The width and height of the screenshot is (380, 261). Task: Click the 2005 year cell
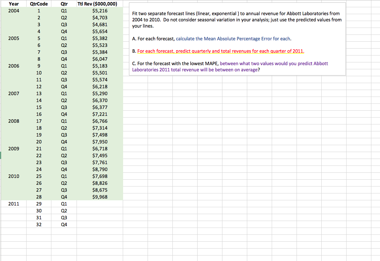coord(13,38)
